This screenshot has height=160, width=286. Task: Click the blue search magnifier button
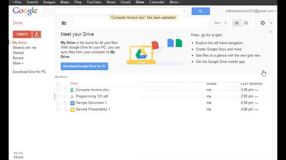[201, 11]
